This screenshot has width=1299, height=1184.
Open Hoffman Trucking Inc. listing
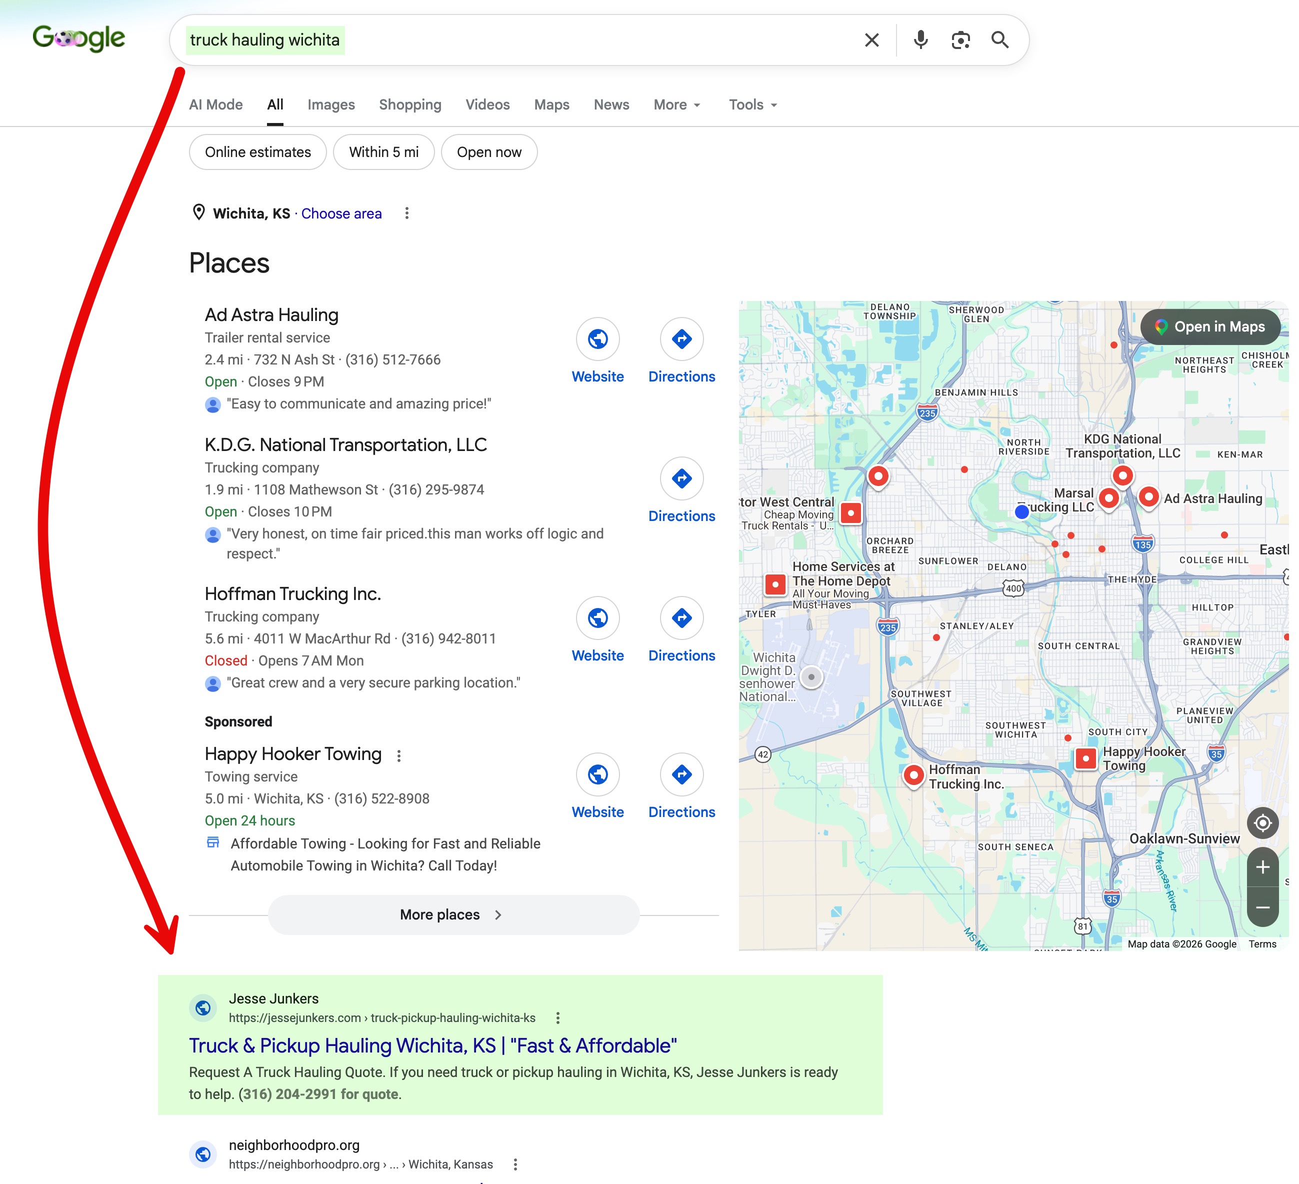[292, 593]
